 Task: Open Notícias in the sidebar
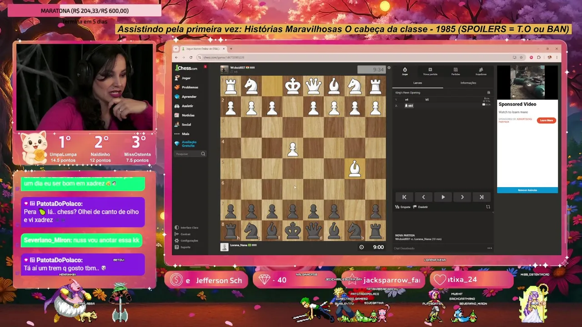[x=185, y=115]
